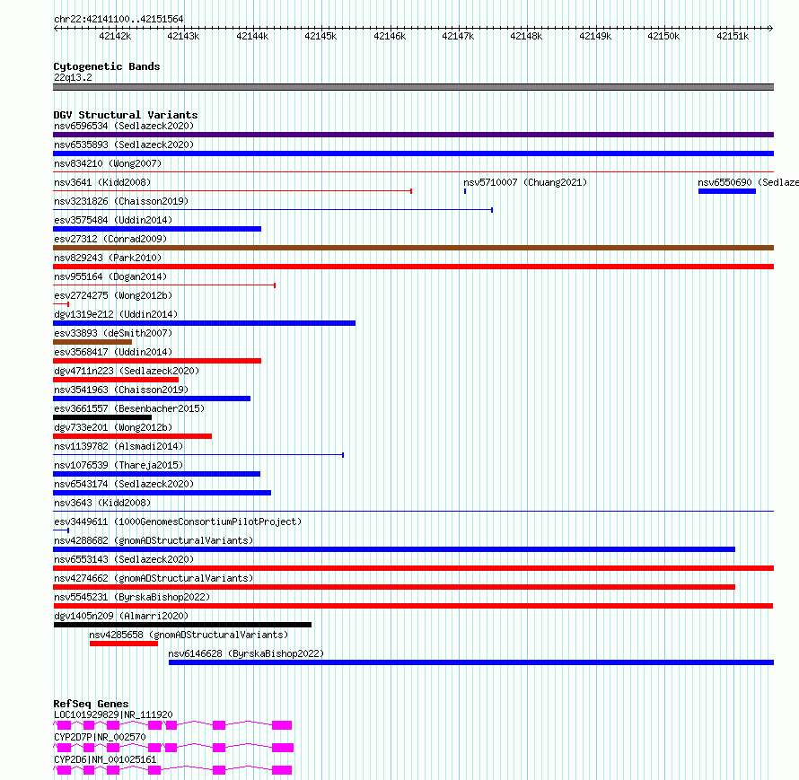
Task: Open nsv3231826 (Chaisson2019) variant
Action: click(x=121, y=201)
